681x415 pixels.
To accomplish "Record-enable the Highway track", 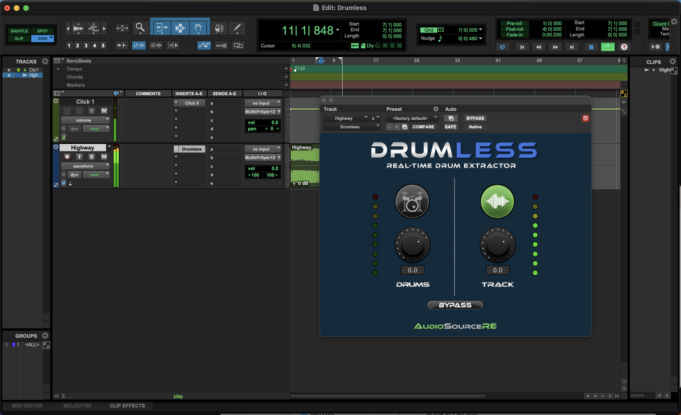I will pos(67,157).
